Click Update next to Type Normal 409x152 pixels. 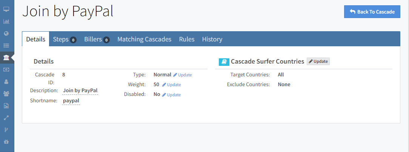pos(183,75)
